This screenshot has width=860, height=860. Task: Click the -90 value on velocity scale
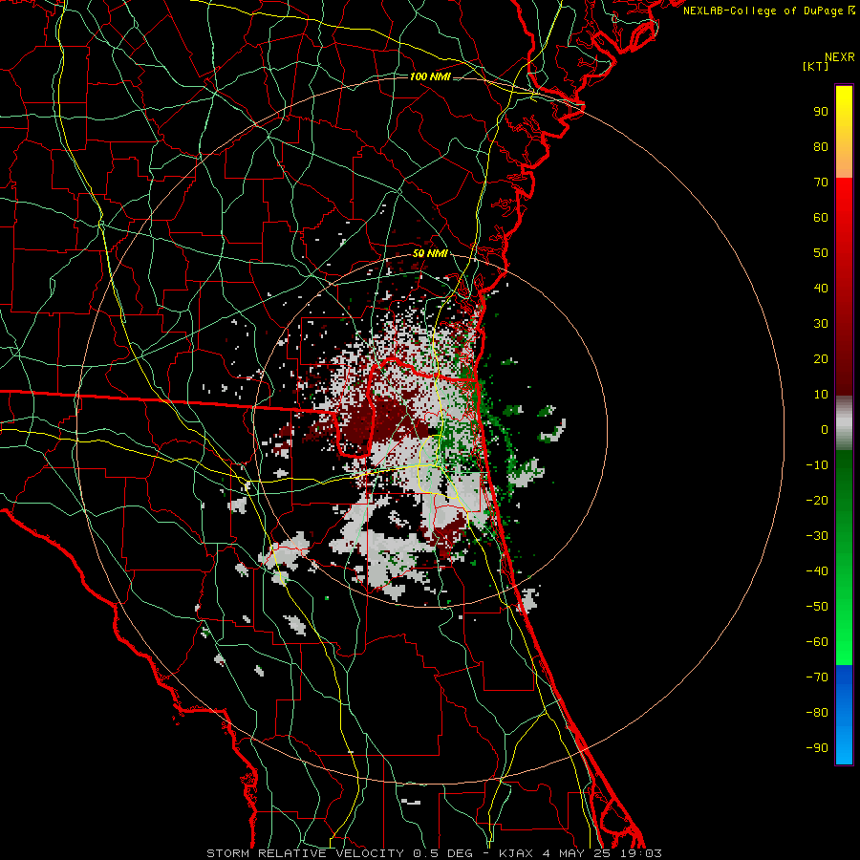point(817,747)
